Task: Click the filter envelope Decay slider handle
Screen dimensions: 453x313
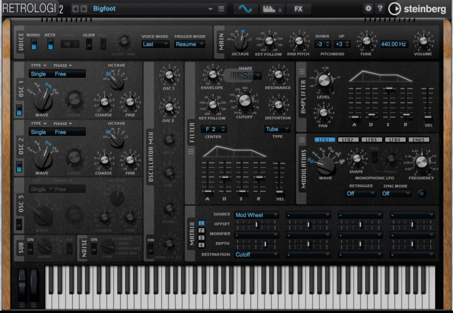Action: pos(225,177)
